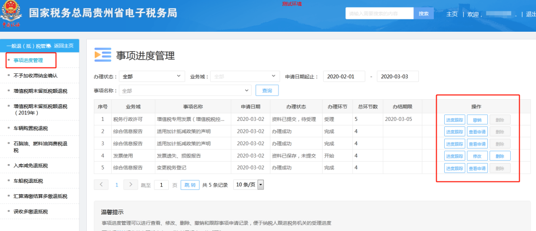Go to next page arrow
This screenshot has height=231, width=536.
tap(131, 184)
